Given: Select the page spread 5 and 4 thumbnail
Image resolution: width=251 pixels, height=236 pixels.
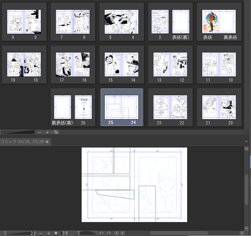Looking at the screenshot, I should tap(121, 22).
